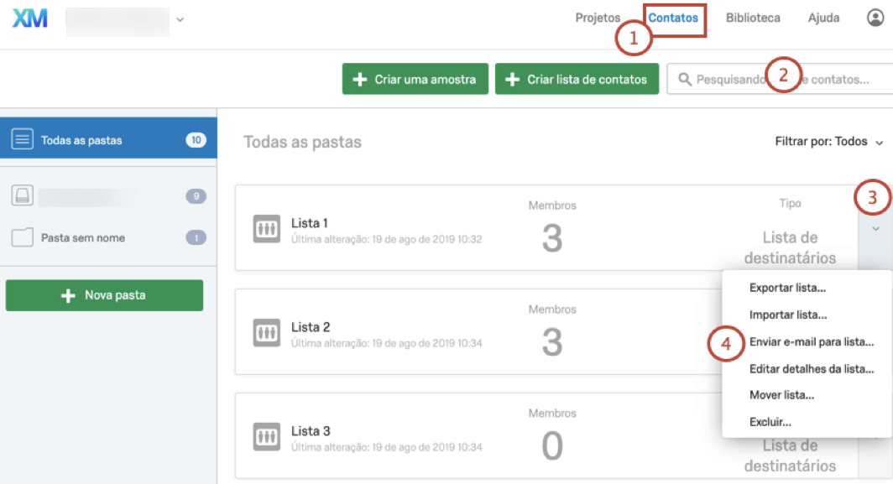Screen dimensions: 893x484
Task: Choose Exportar lista... from the menu
Action: [787, 288]
